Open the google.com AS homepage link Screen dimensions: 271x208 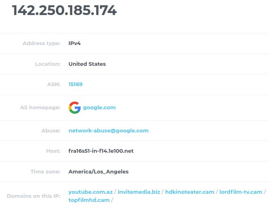[99, 108]
